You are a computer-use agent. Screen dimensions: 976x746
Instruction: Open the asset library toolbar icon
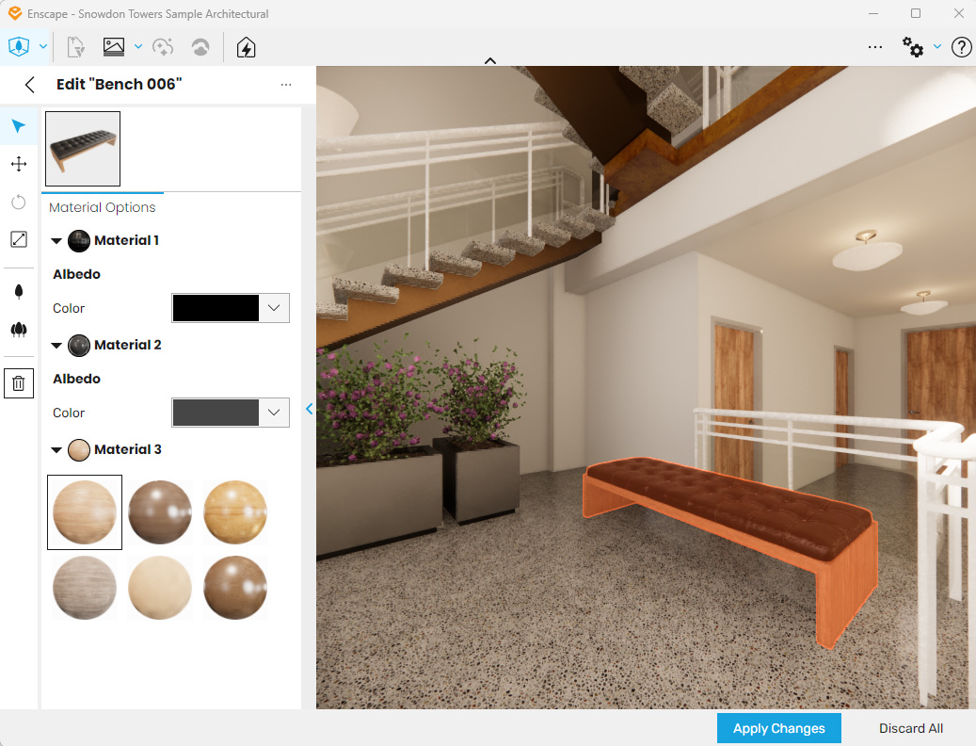[x=19, y=47]
